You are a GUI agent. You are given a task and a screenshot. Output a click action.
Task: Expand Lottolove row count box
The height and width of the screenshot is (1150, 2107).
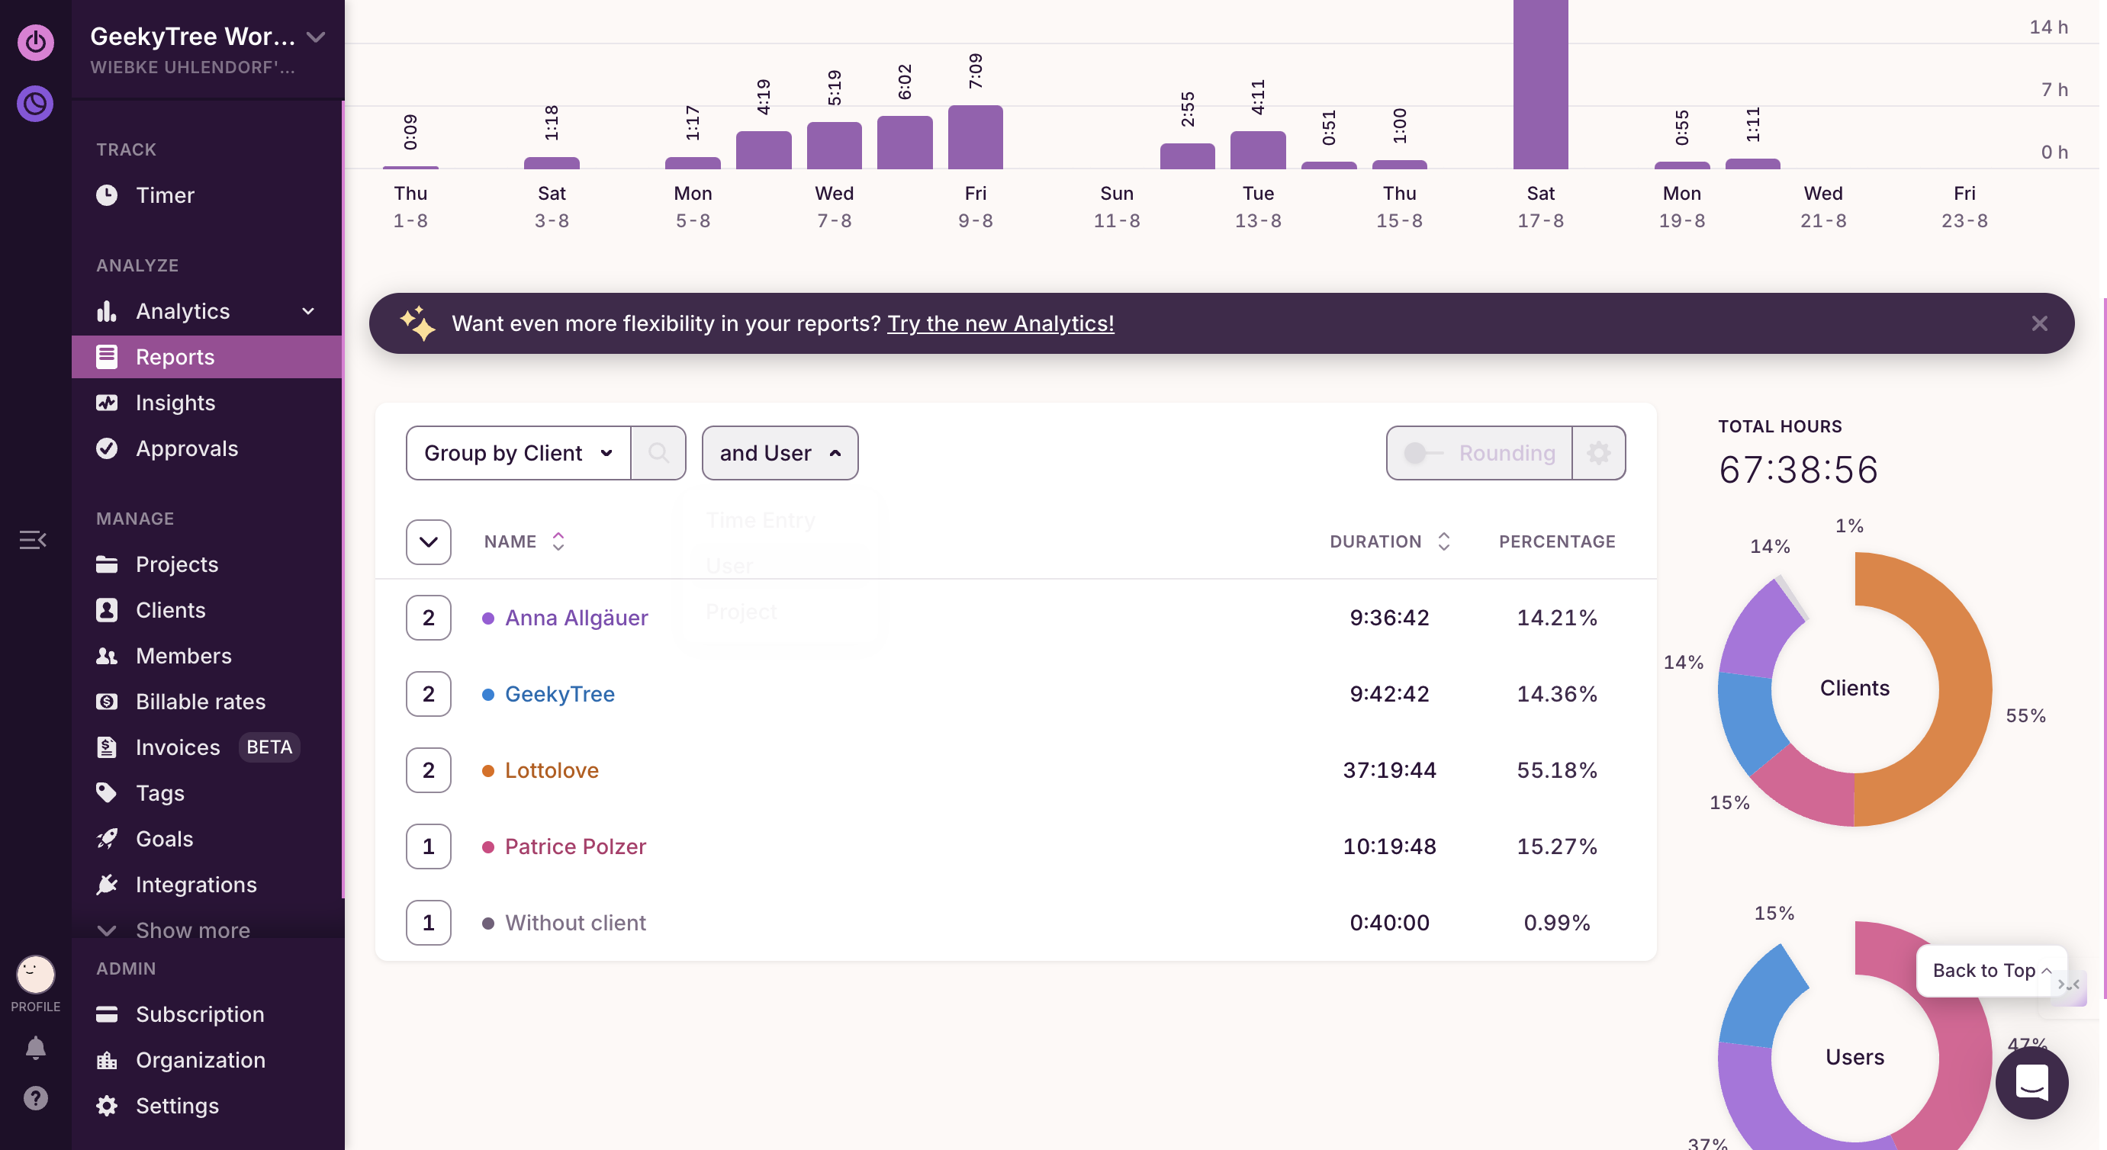(428, 769)
